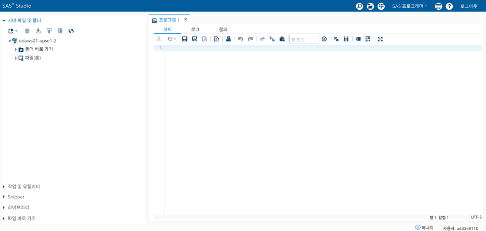The image size is (486, 231).
Task: Maximize the editor view
Action: pyautogui.click(x=381, y=39)
